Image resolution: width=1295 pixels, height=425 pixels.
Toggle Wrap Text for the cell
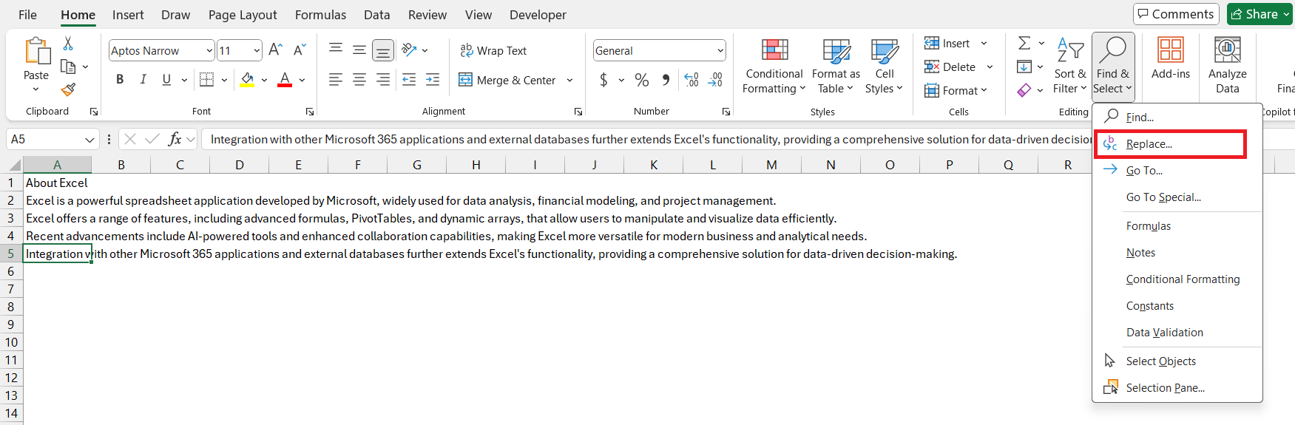click(x=493, y=50)
